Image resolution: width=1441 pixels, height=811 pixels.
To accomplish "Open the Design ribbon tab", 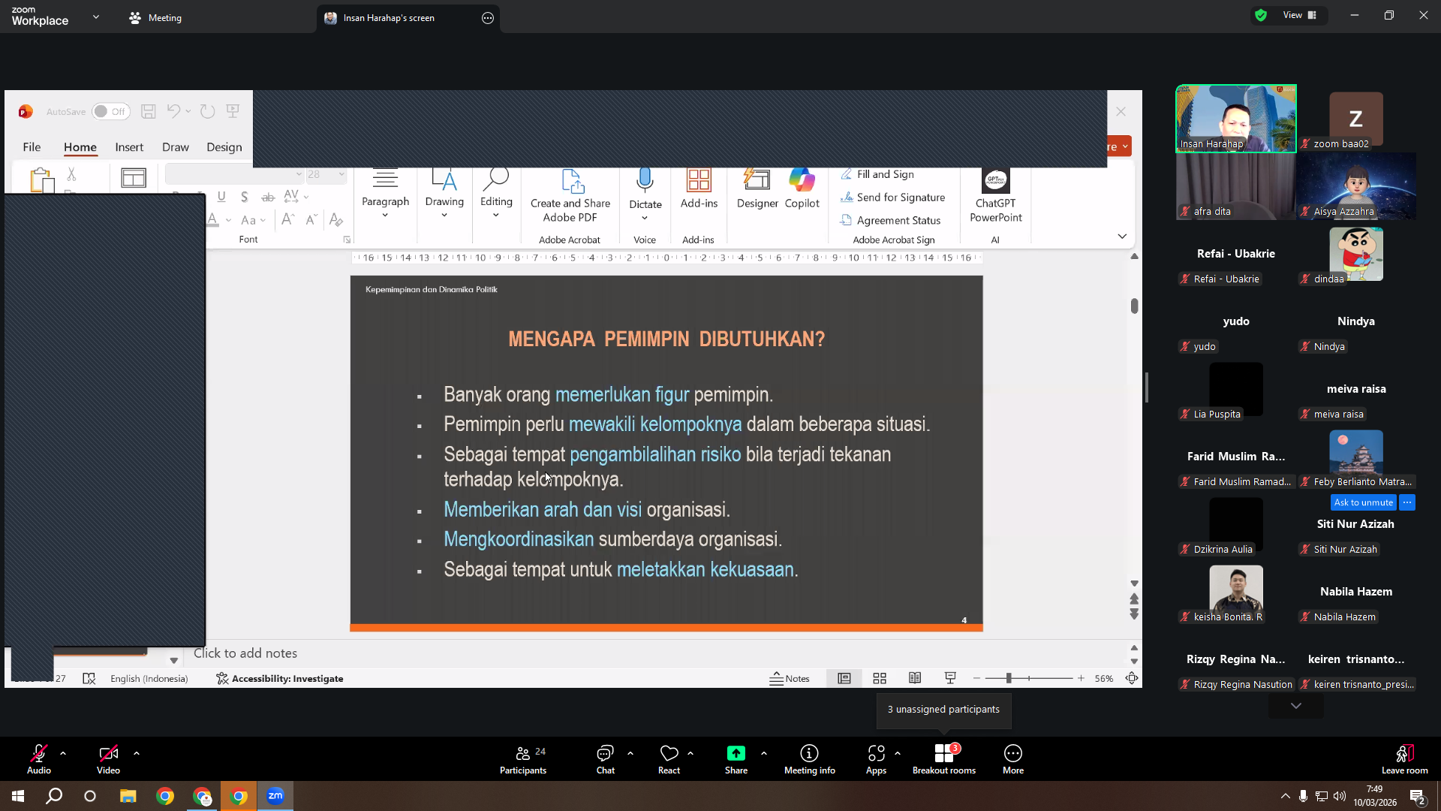I will 224,147.
